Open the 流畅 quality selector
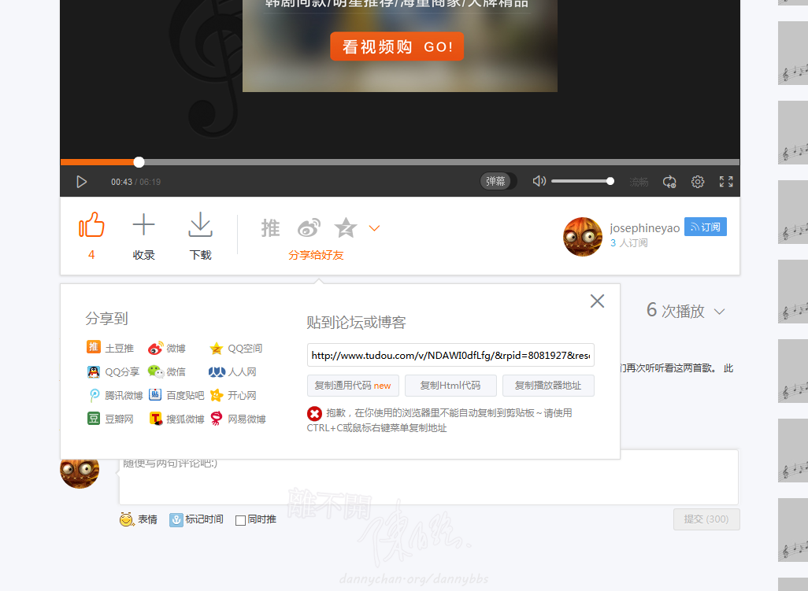This screenshot has height=591, width=808. coord(639,182)
